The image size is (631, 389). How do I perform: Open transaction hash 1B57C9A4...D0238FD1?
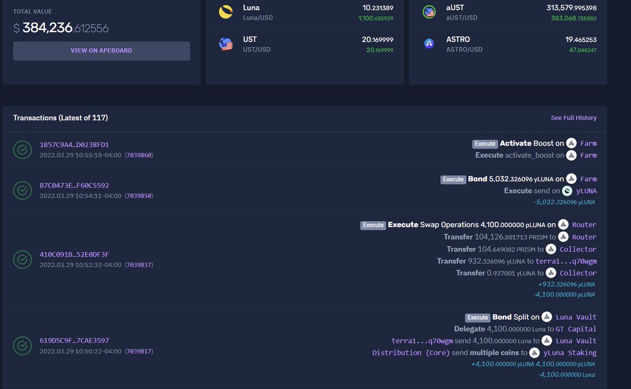pyautogui.click(x=75, y=144)
